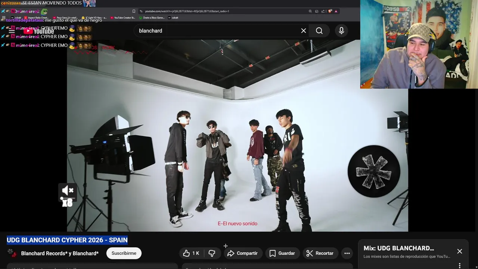478x269 pixels.
Task: Click the video player area
Action: (x=238, y=135)
